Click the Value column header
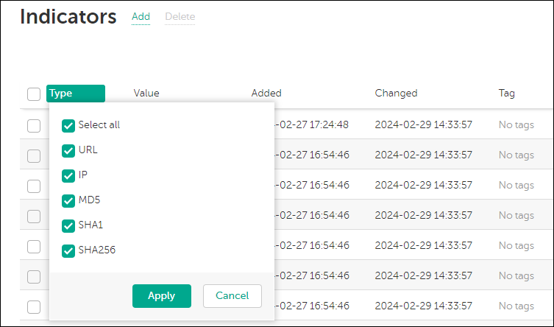This screenshot has height=327, width=554. tap(146, 94)
